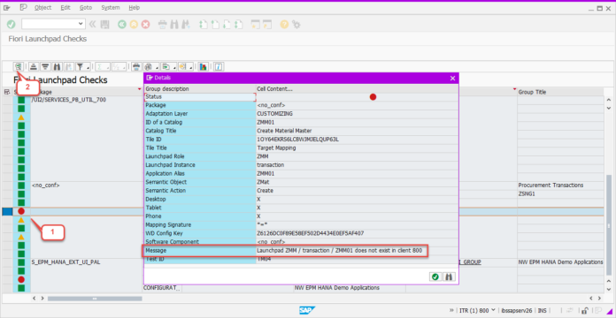Click the red error status circle in the highlighted row

21,211
